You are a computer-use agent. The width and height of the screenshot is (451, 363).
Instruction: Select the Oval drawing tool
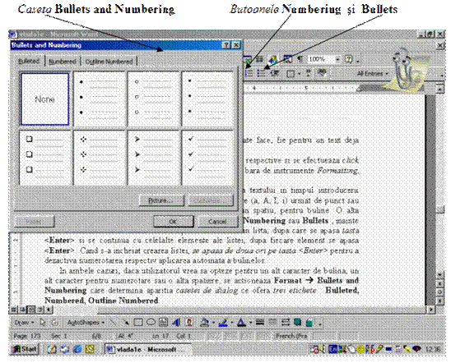click(151, 323)
